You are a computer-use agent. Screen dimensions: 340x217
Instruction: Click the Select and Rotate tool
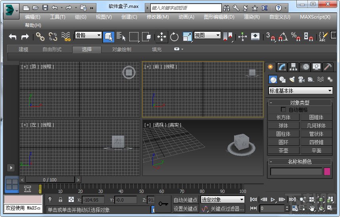click(x=174, y=37)
